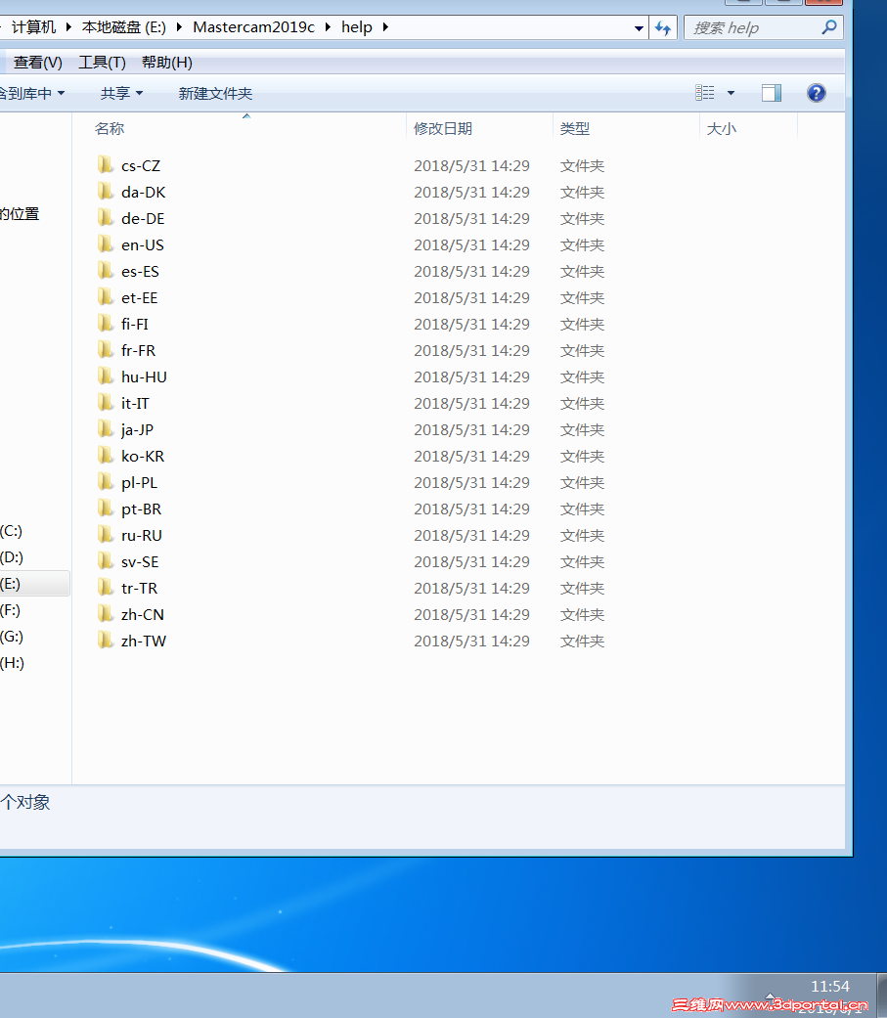Expand the arrow after Mastercam2019c breadcrumb
This screenshot has height=1018, width=887.
328,27
